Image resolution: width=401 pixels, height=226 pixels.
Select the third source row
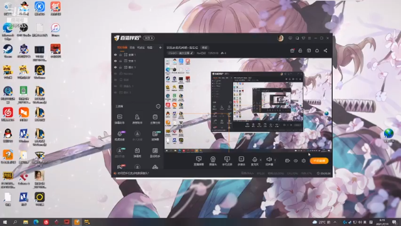click(x=138, y=67)
